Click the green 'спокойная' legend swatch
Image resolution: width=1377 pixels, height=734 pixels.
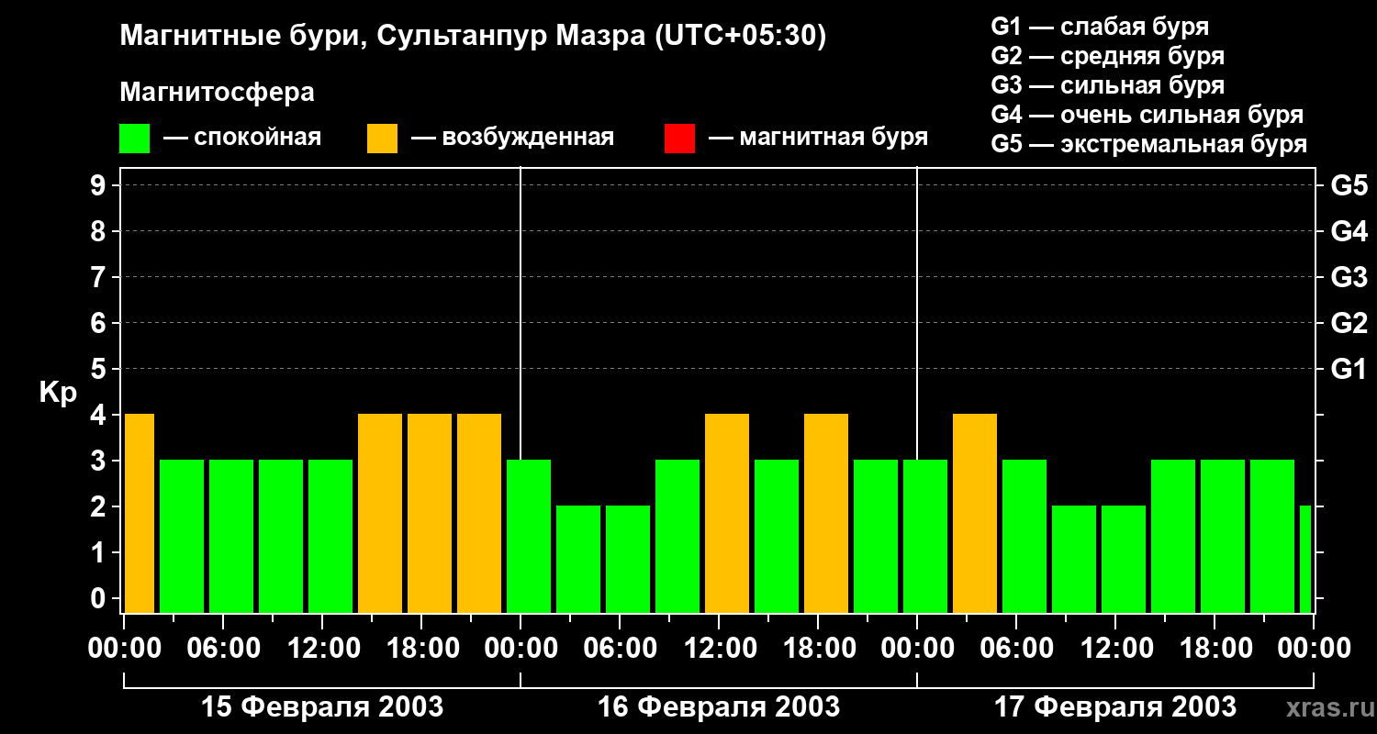click(135, 139)
